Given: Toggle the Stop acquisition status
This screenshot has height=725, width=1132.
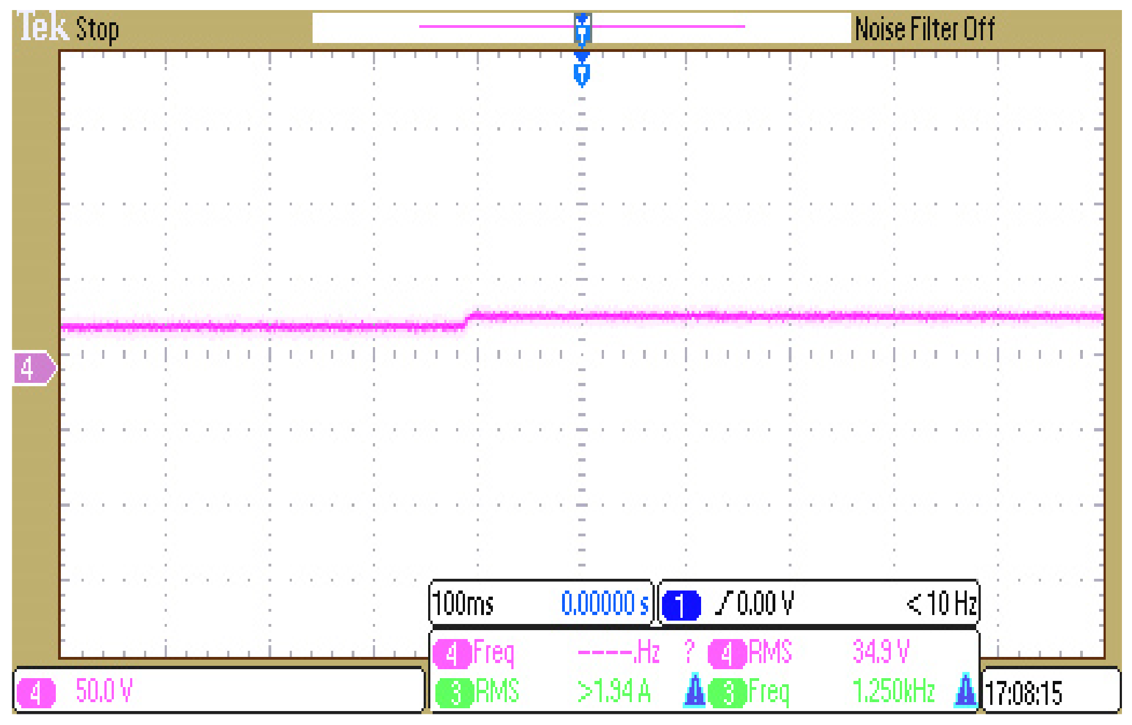Looking at the screenshot, I should click(x=97, y=29).
